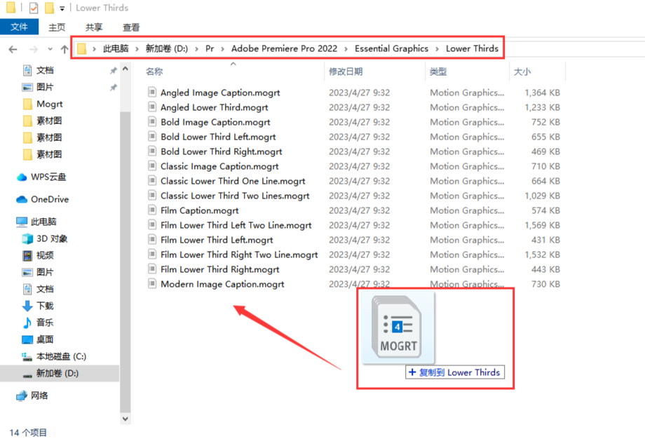The height and width of the screenshot is (439, 645).
Task: Click the 视频 film strip icon
Action: click(27, 256)
